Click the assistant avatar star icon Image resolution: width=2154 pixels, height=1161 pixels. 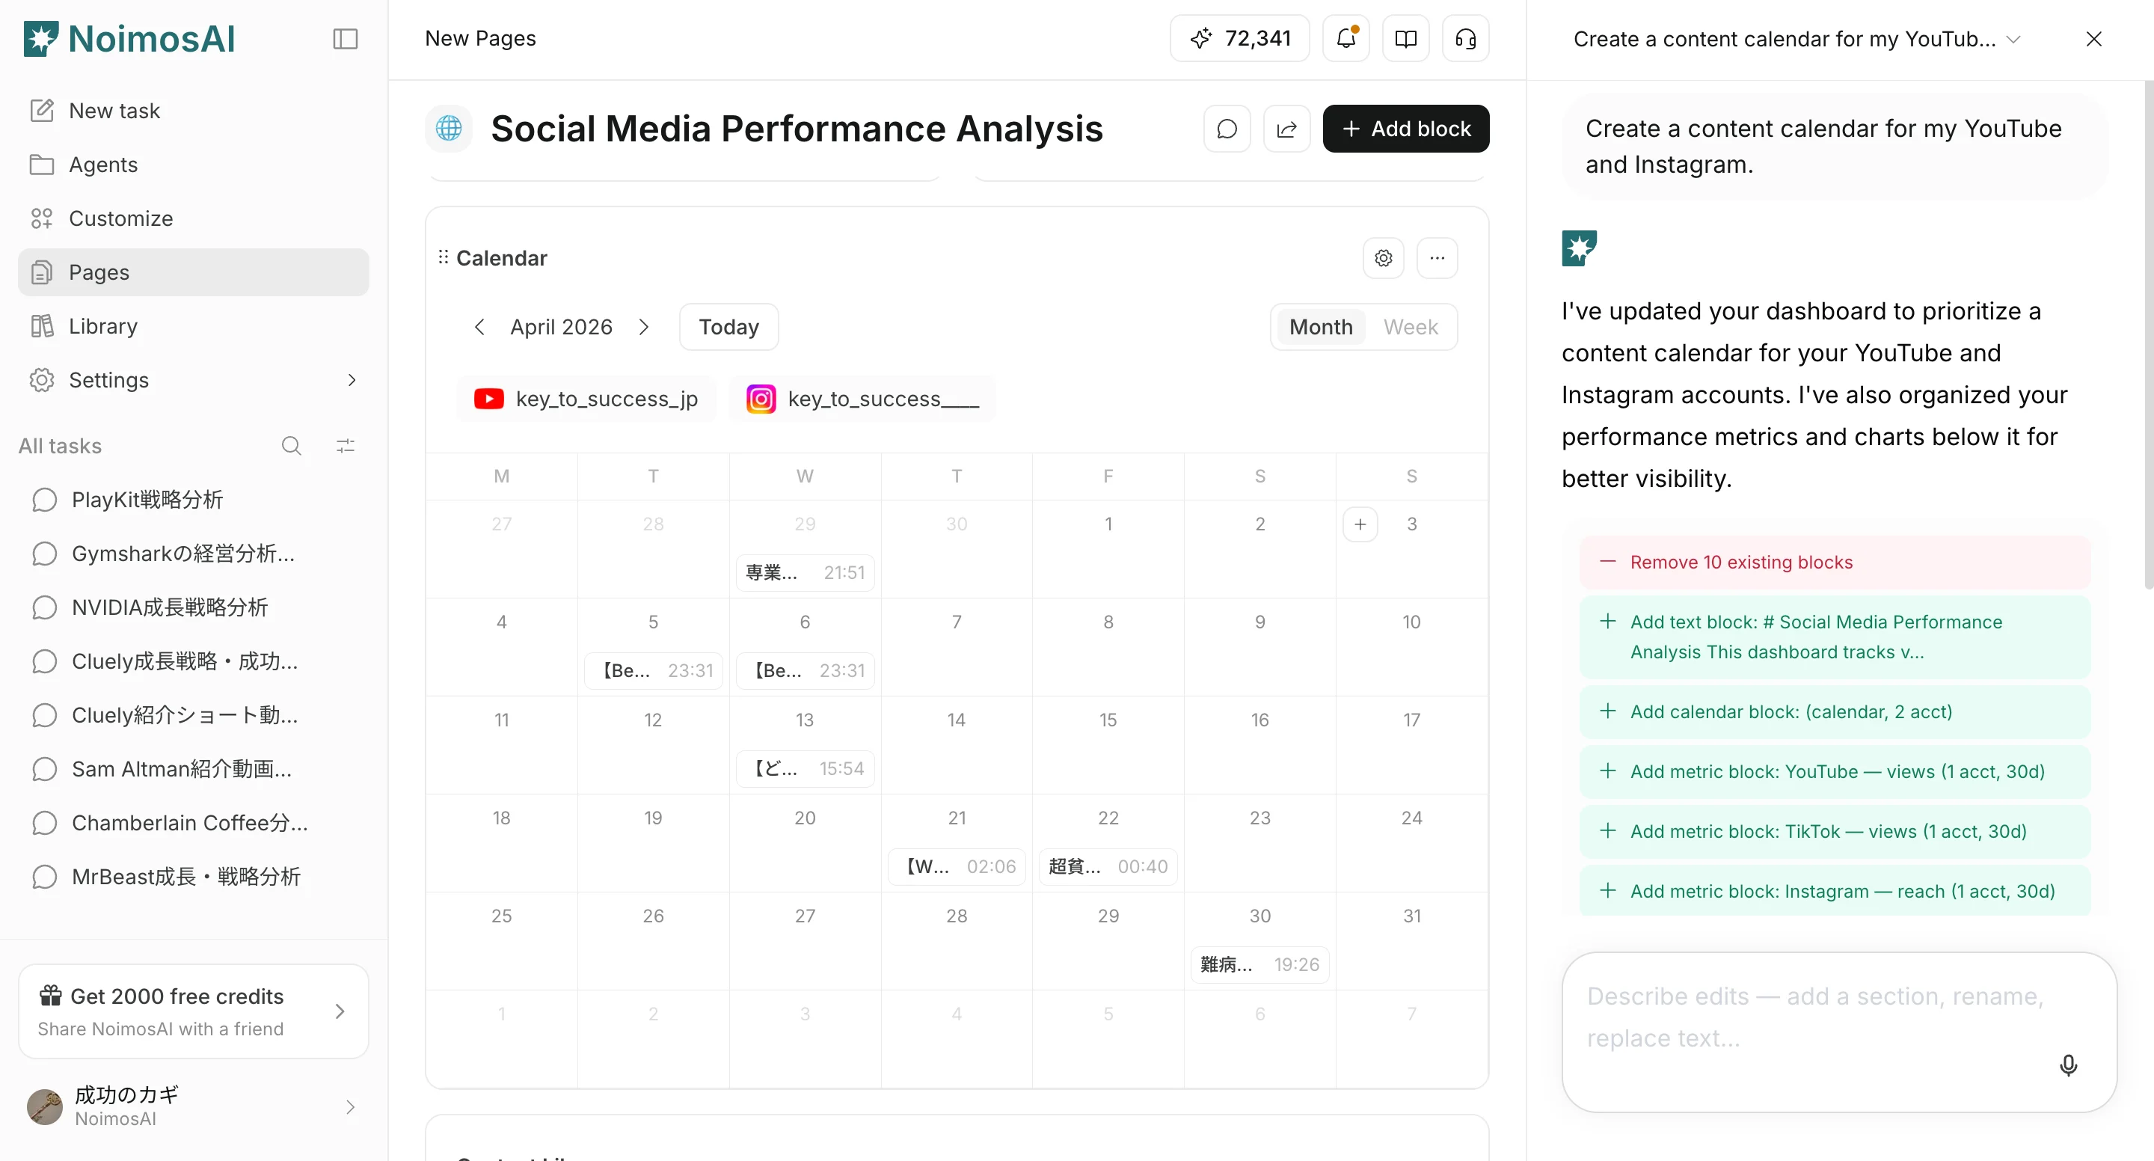click(x=1580, y=248)
